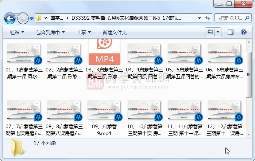Click the search magnifier icon

coord(247,18)
